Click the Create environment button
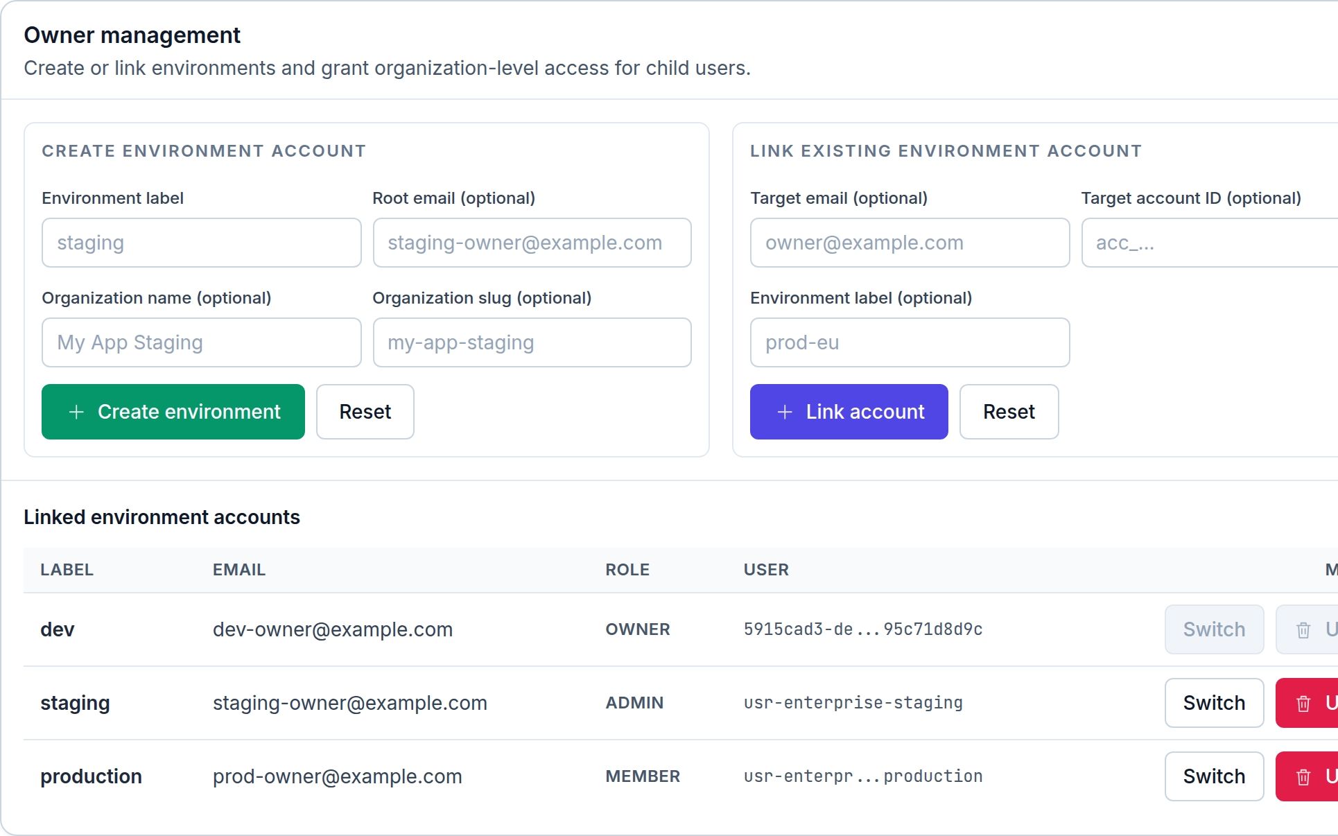Screen dimensions: 1338x836 coord(173,412)
